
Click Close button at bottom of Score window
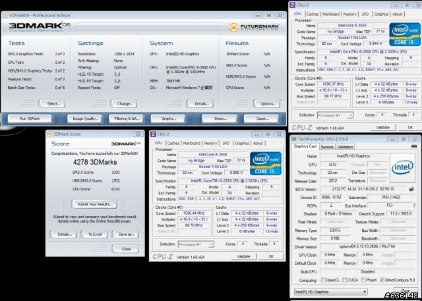click(x=126, y=249)
